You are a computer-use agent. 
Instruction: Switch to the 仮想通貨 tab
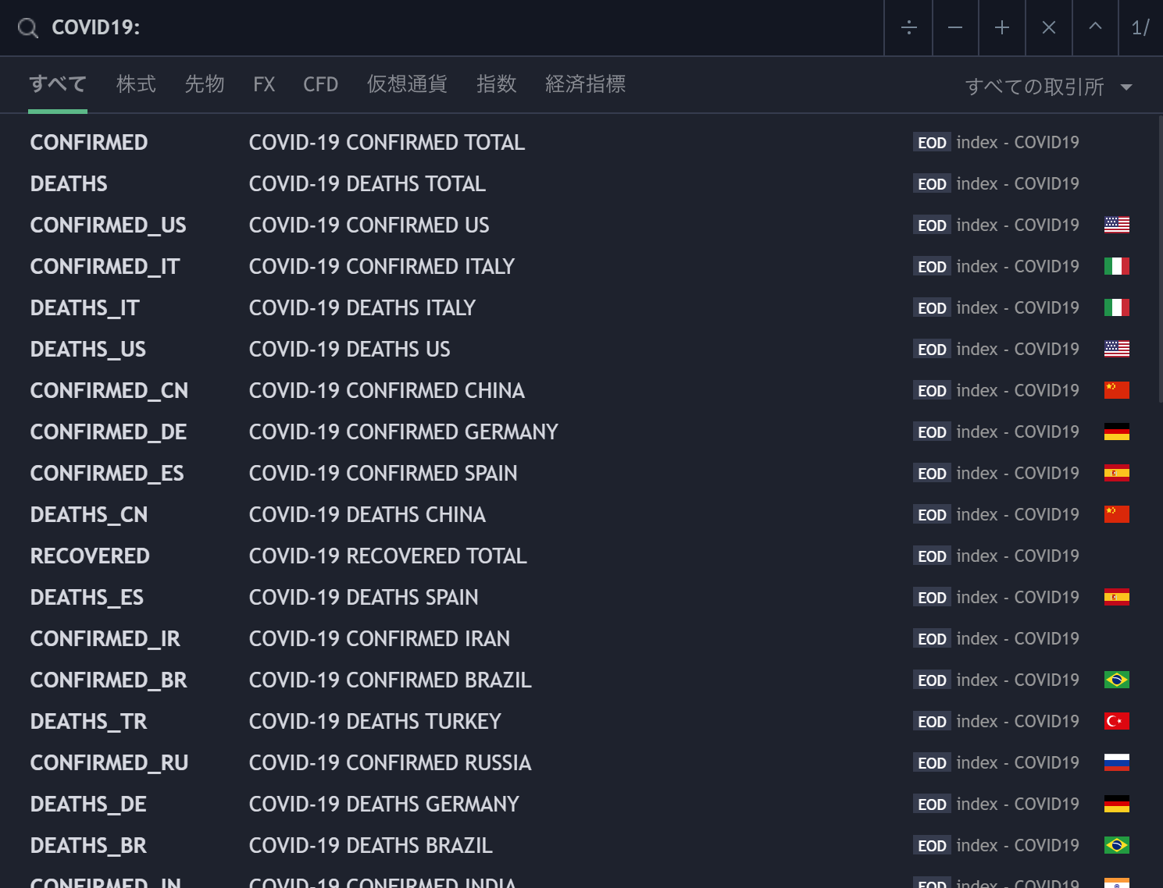coord(407,84)
